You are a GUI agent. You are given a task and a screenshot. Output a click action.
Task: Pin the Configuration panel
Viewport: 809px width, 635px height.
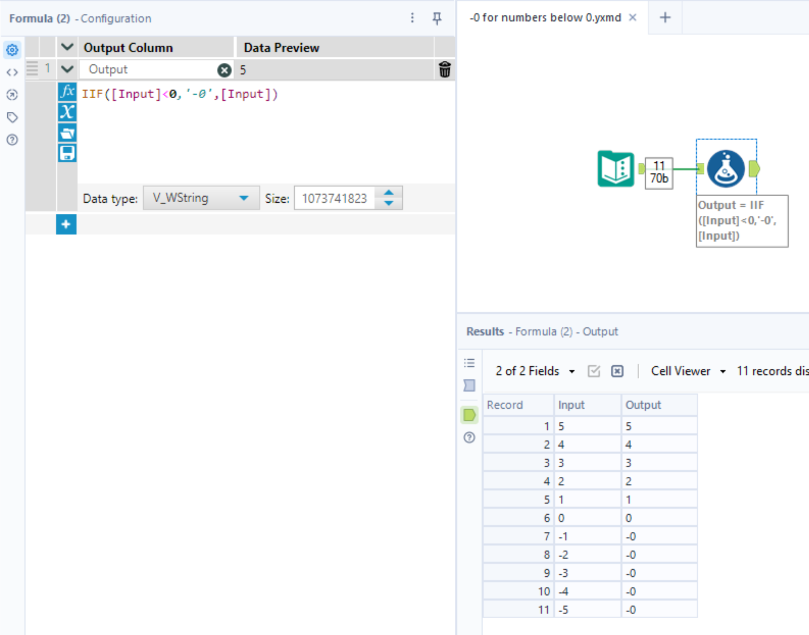[x=437, y=18]
